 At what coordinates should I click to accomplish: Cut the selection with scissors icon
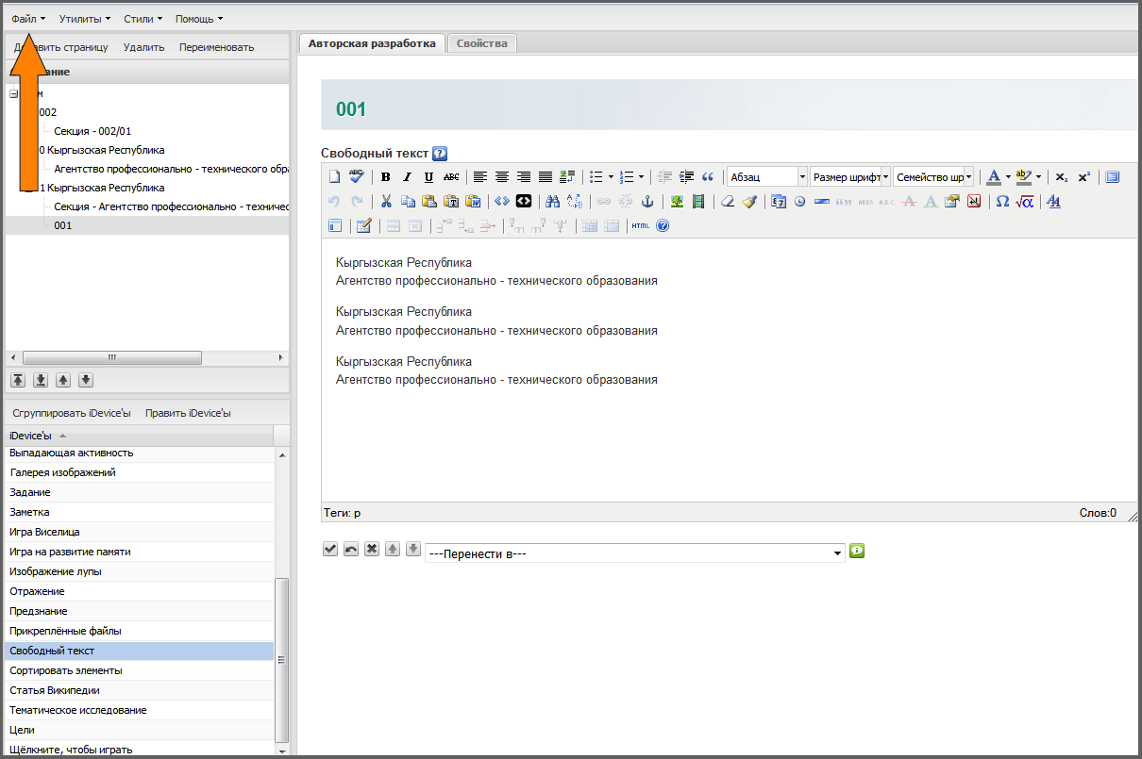tap(386, 202)
